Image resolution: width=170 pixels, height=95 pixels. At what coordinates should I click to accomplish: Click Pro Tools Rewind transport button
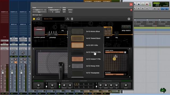(x=139, y=8)
